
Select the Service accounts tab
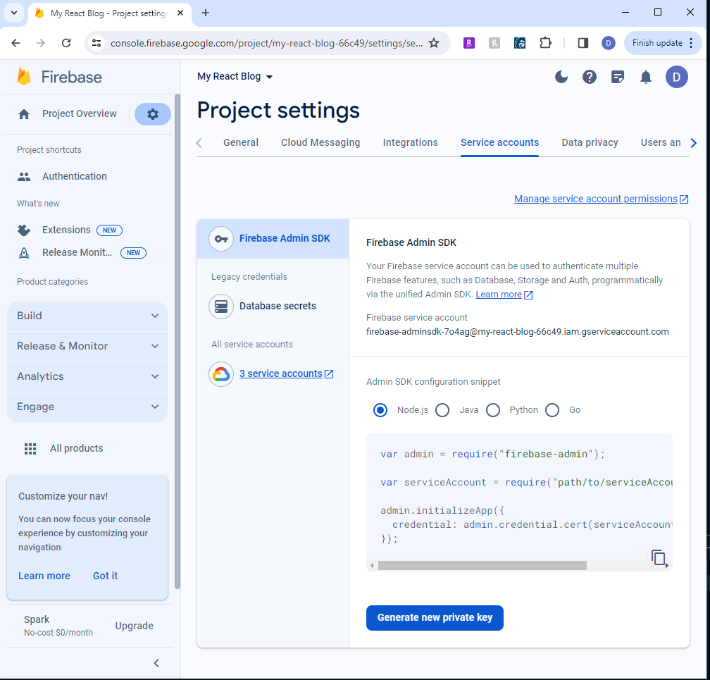tap(499, 143)
